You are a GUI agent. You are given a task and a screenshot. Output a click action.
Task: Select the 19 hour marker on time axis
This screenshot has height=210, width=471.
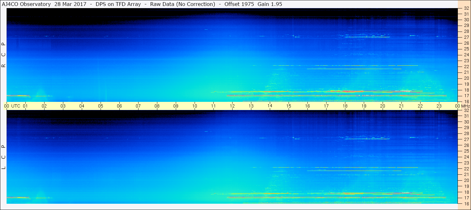[x=364, y=106]
